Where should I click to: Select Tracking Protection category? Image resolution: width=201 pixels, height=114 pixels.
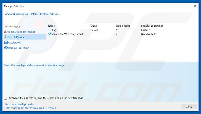pyautogui.click(x=19, y=48)
